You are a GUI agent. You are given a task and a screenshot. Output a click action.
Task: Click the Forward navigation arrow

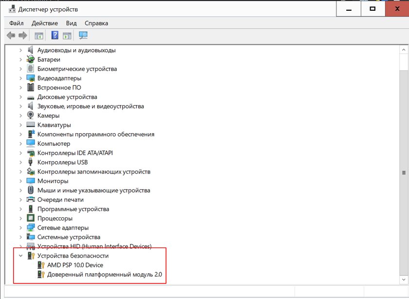[22, 35]
